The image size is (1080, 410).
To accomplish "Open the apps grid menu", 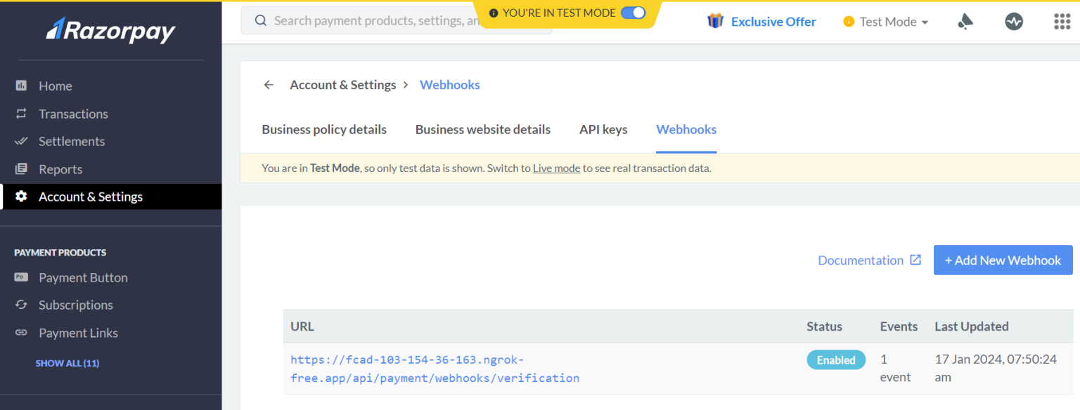I will tap(1062, 22).
